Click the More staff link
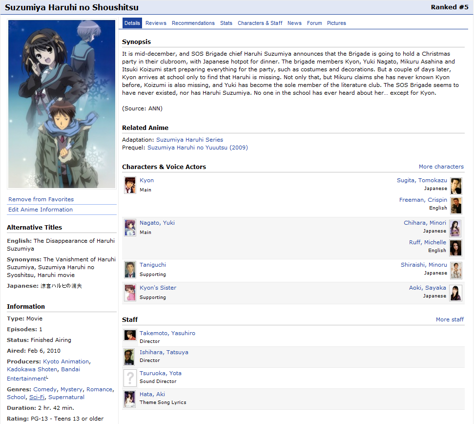Viewport: 474px width, 424px height. coord(450,319)
